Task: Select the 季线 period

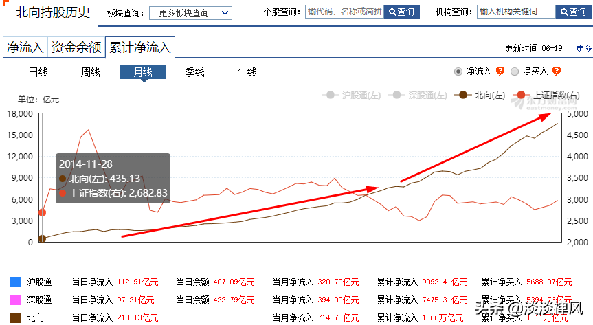Action: coord(194,72)
